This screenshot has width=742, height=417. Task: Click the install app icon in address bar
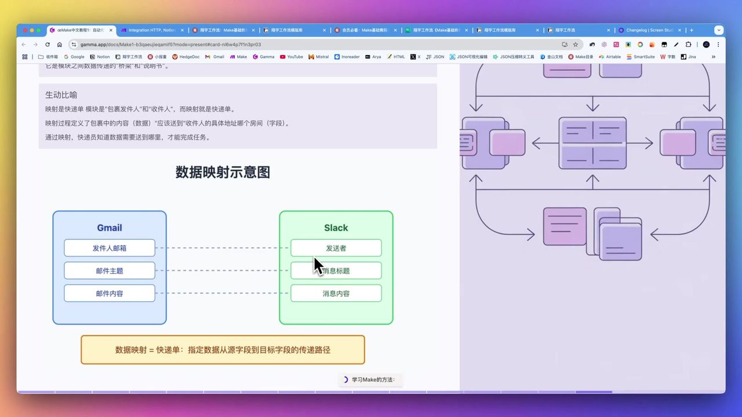pos(565,45)
